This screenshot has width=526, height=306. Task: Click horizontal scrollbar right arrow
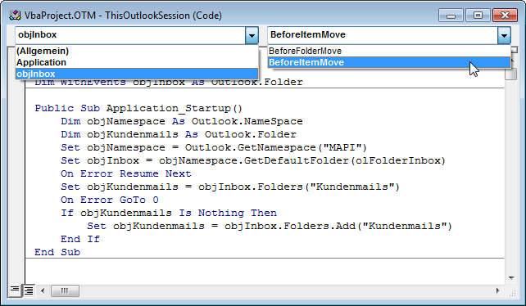click(x=497, y=290)
